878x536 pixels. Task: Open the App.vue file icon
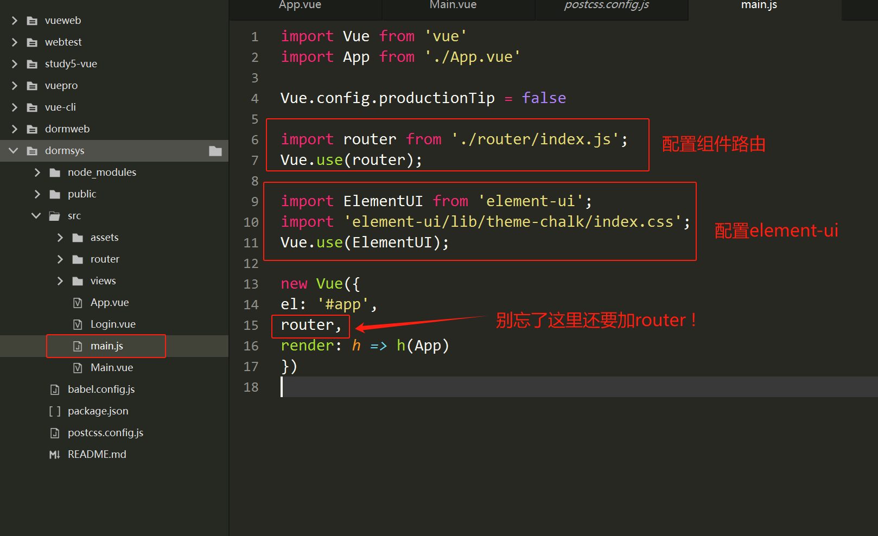[78, 302]
